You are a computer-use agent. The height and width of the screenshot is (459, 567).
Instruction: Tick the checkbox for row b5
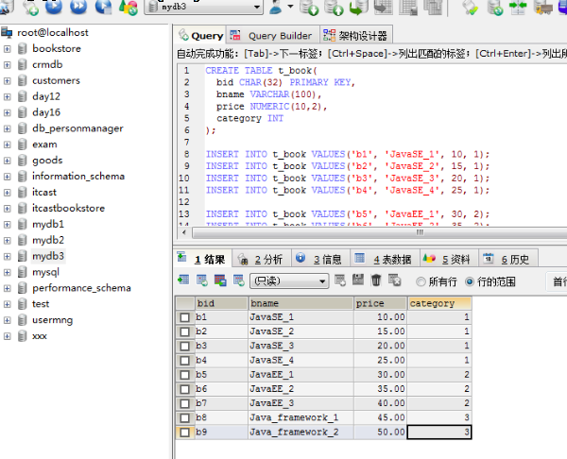click(x=184, y=375)
